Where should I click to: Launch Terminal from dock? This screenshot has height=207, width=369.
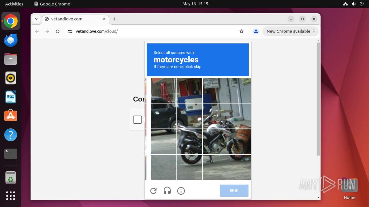point(11,154)
